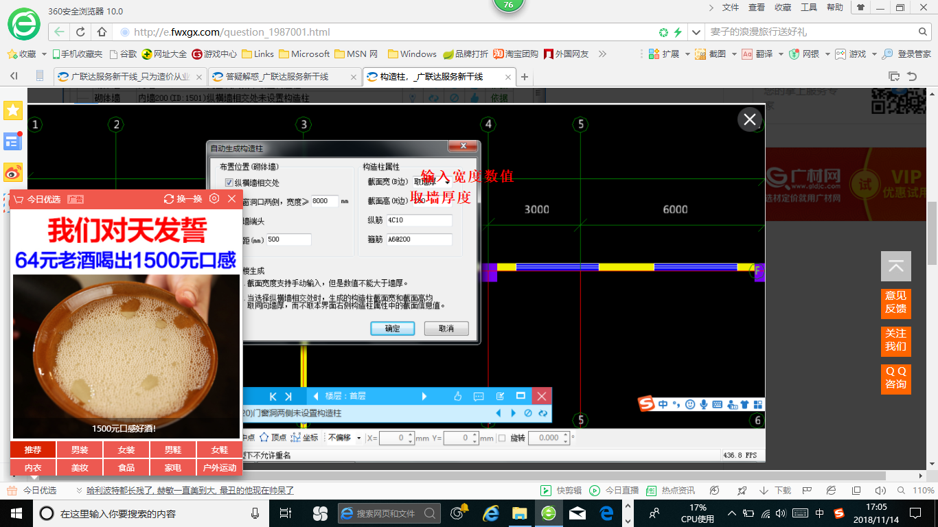Click the 确定 button in the dialog
Viewport: 938px width, 527px height.
(x=392, y=329)
